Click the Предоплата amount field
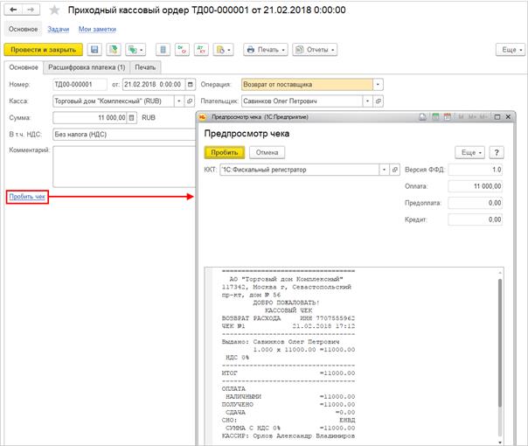 tap(475, 202)
